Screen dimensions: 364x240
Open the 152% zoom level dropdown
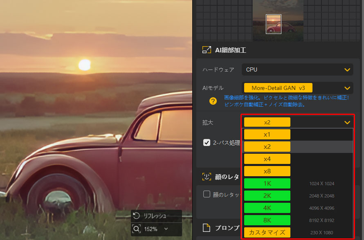[166, 229]
